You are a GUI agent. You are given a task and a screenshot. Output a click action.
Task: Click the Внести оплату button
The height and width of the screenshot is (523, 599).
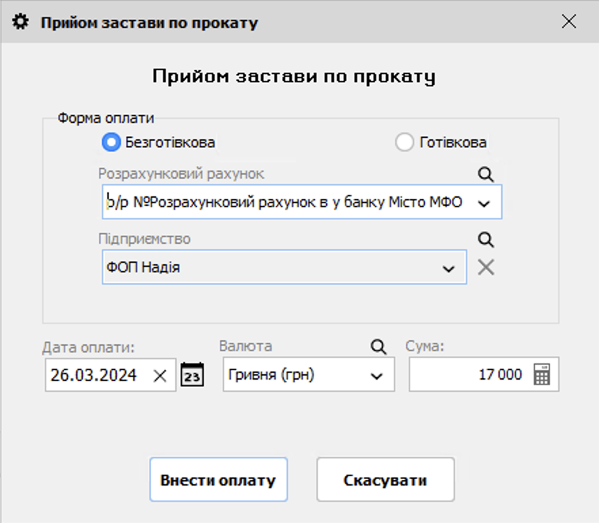(x=219, y=480)
